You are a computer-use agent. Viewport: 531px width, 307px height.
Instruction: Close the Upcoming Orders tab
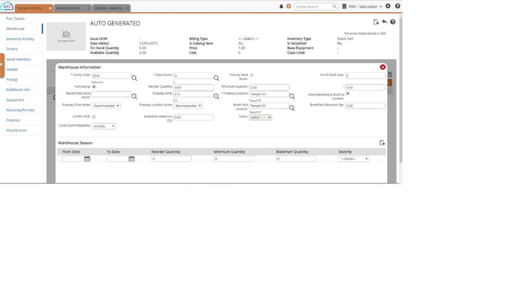(89, 8)
